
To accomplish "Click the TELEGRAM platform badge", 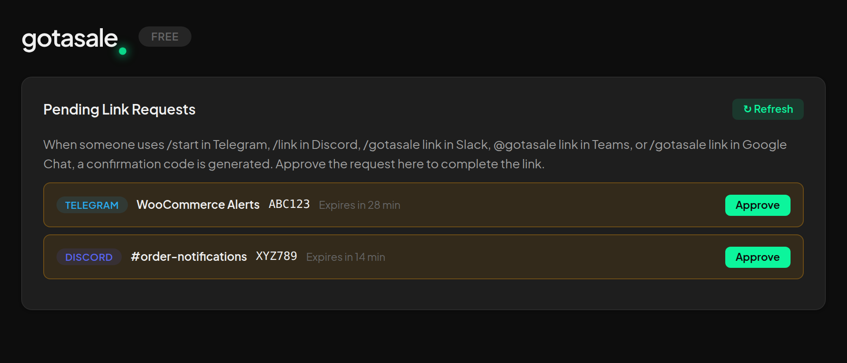I will pyautogui.click(x=92, y=205).
